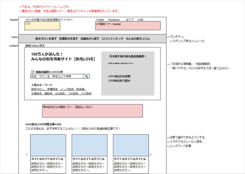
Task: Click the プルダウン annotation text
Action: (x=176, y=37)
